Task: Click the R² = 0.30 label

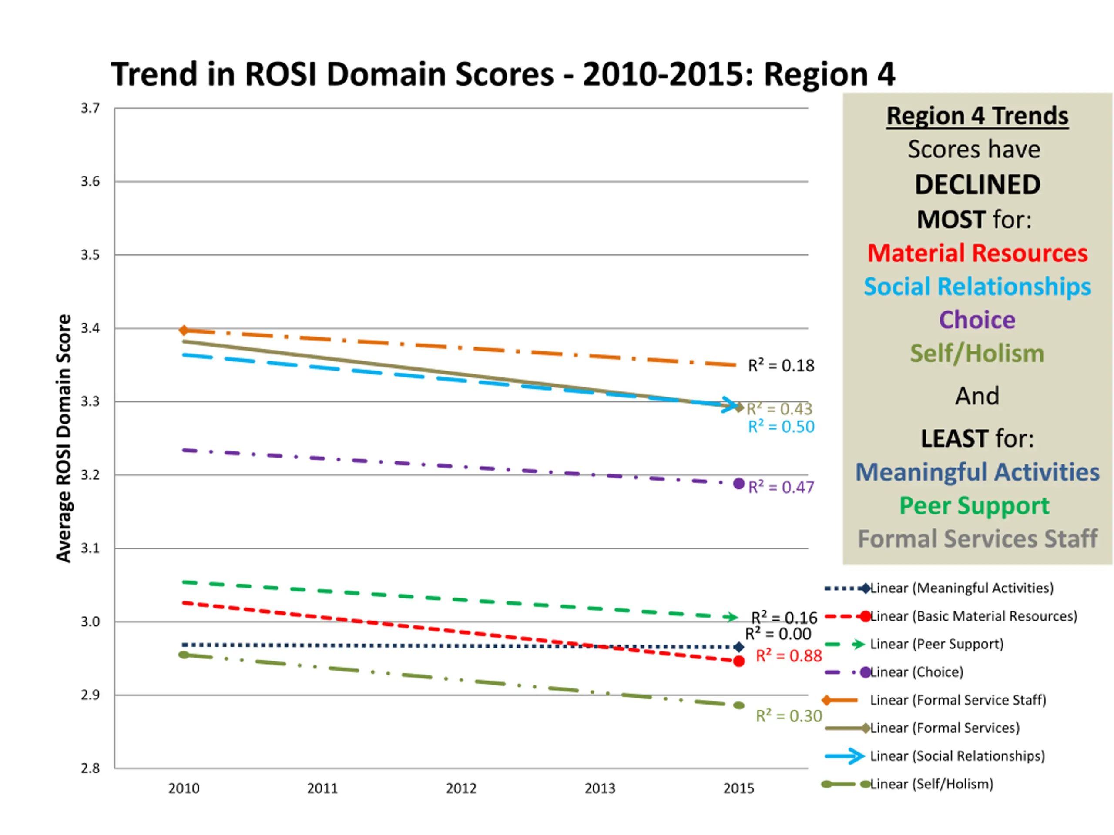Action: (789, 716)
